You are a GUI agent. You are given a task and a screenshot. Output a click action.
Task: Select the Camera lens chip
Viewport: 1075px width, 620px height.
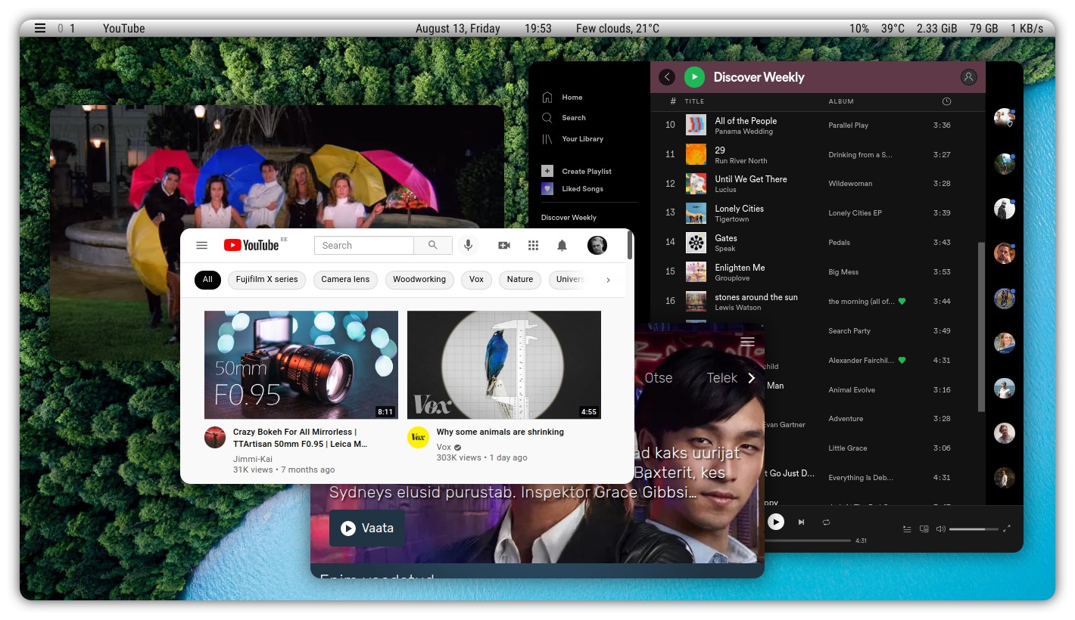click(345, 280)
